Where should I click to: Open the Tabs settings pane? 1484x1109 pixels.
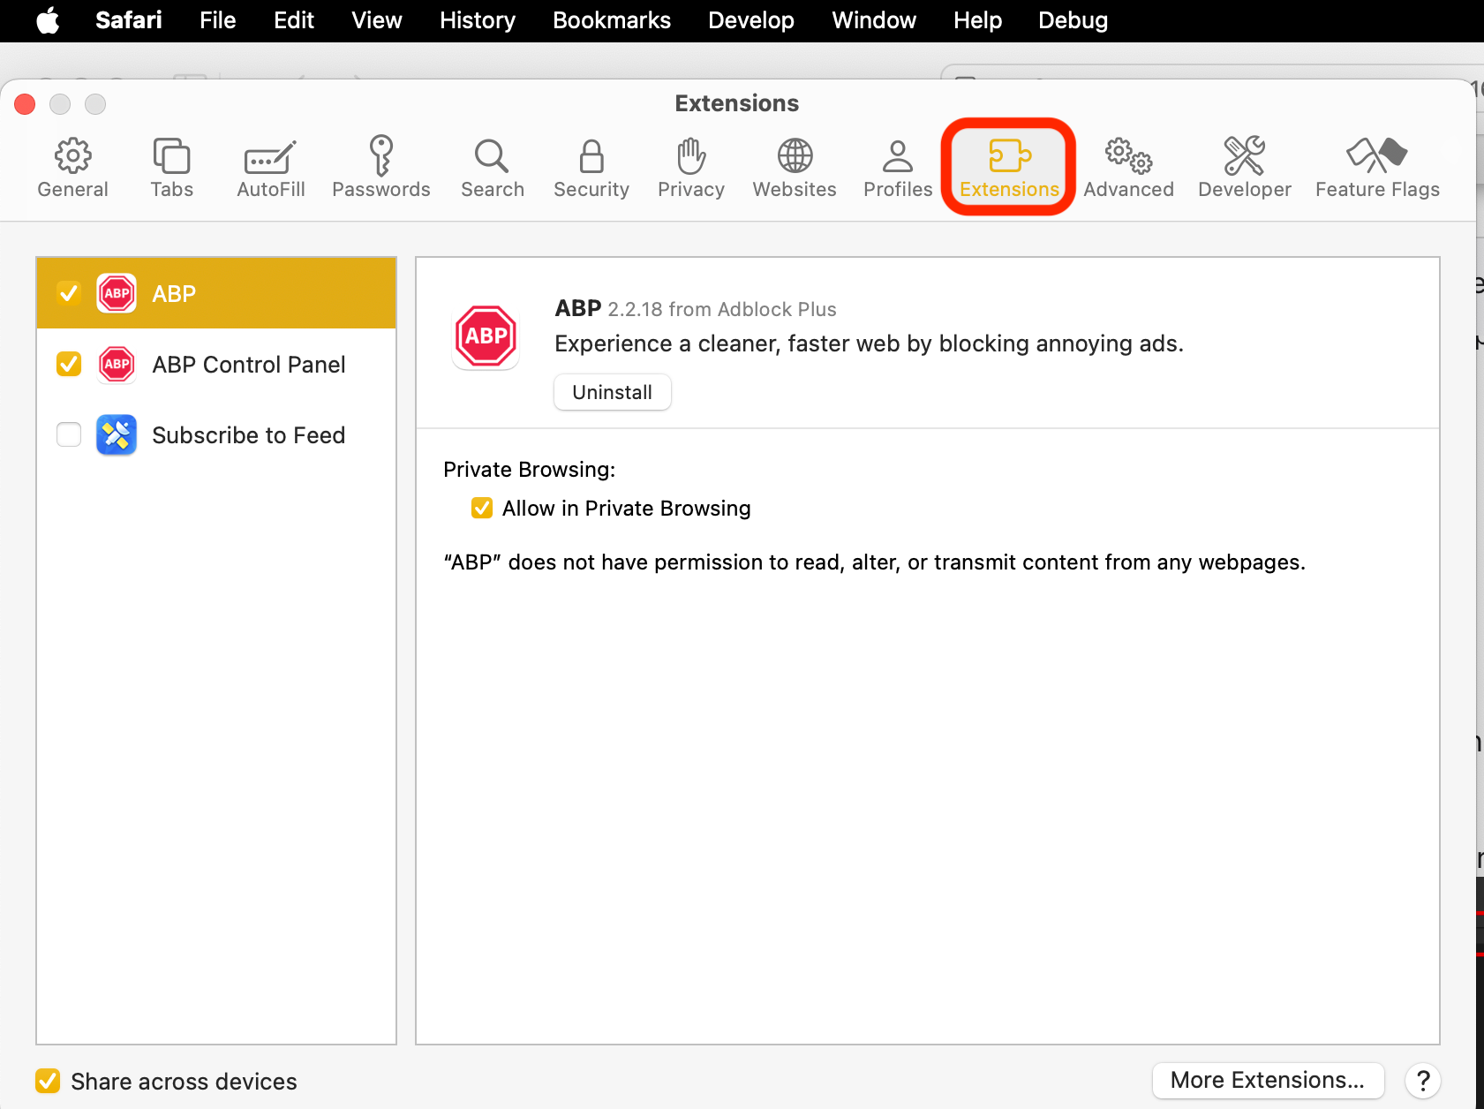171,168
